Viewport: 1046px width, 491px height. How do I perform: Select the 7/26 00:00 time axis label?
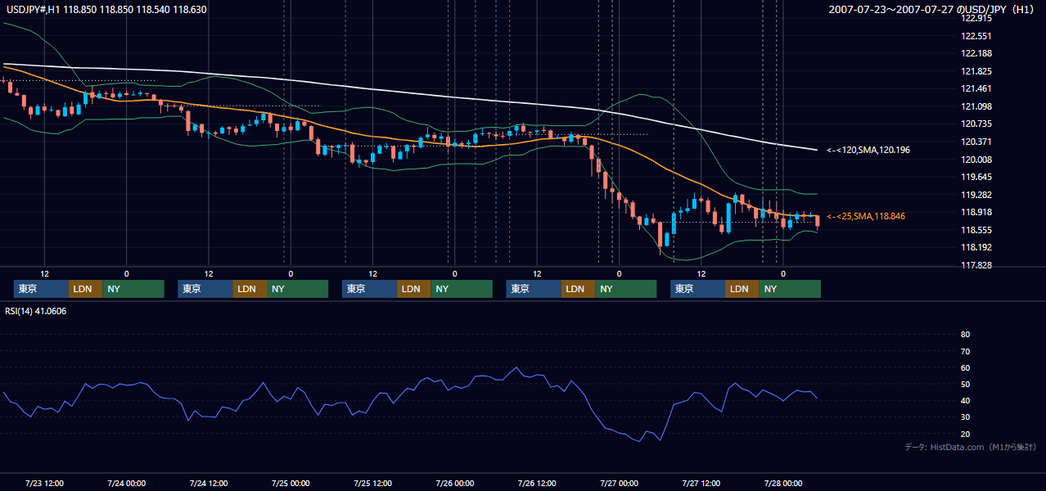tap(454, 483)
